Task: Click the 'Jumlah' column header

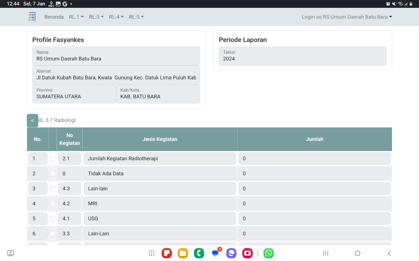Action: tap(315, 139)
